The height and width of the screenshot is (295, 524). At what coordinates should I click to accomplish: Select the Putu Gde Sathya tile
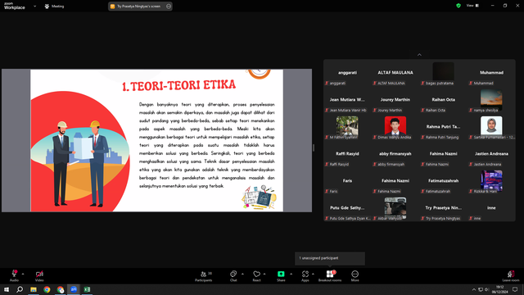point(347,208)
